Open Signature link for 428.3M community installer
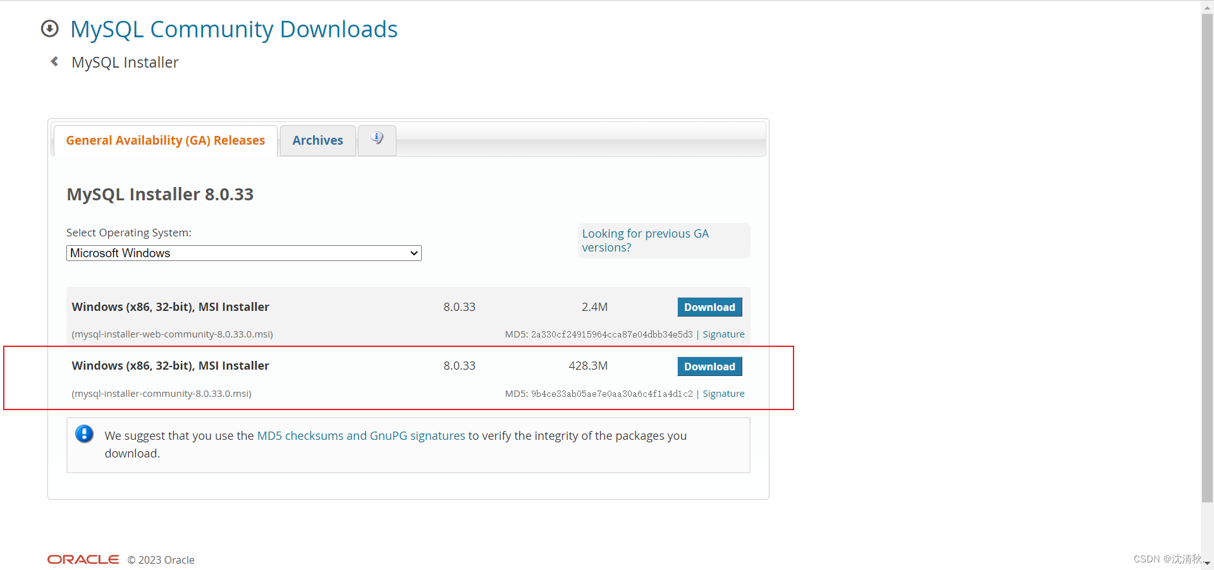 click(723, 394)
